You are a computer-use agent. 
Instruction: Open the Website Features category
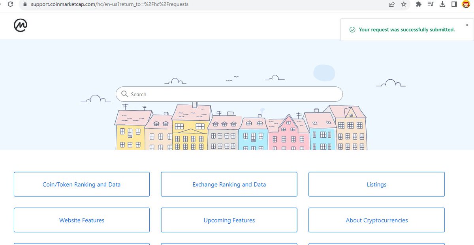click(82, 220)
